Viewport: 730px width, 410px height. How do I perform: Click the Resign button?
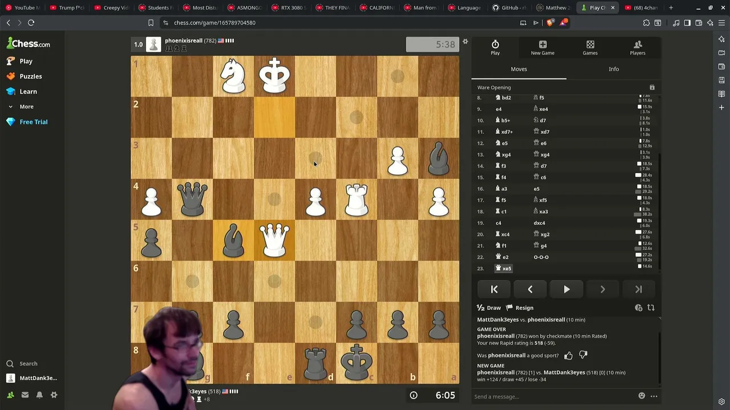coord(520,308)
